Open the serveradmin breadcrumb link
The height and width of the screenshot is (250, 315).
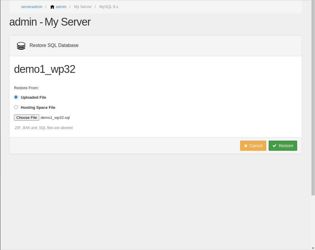[31, 7]
